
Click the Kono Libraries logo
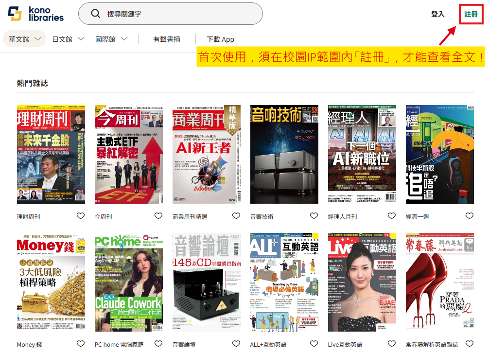(35, 14)
